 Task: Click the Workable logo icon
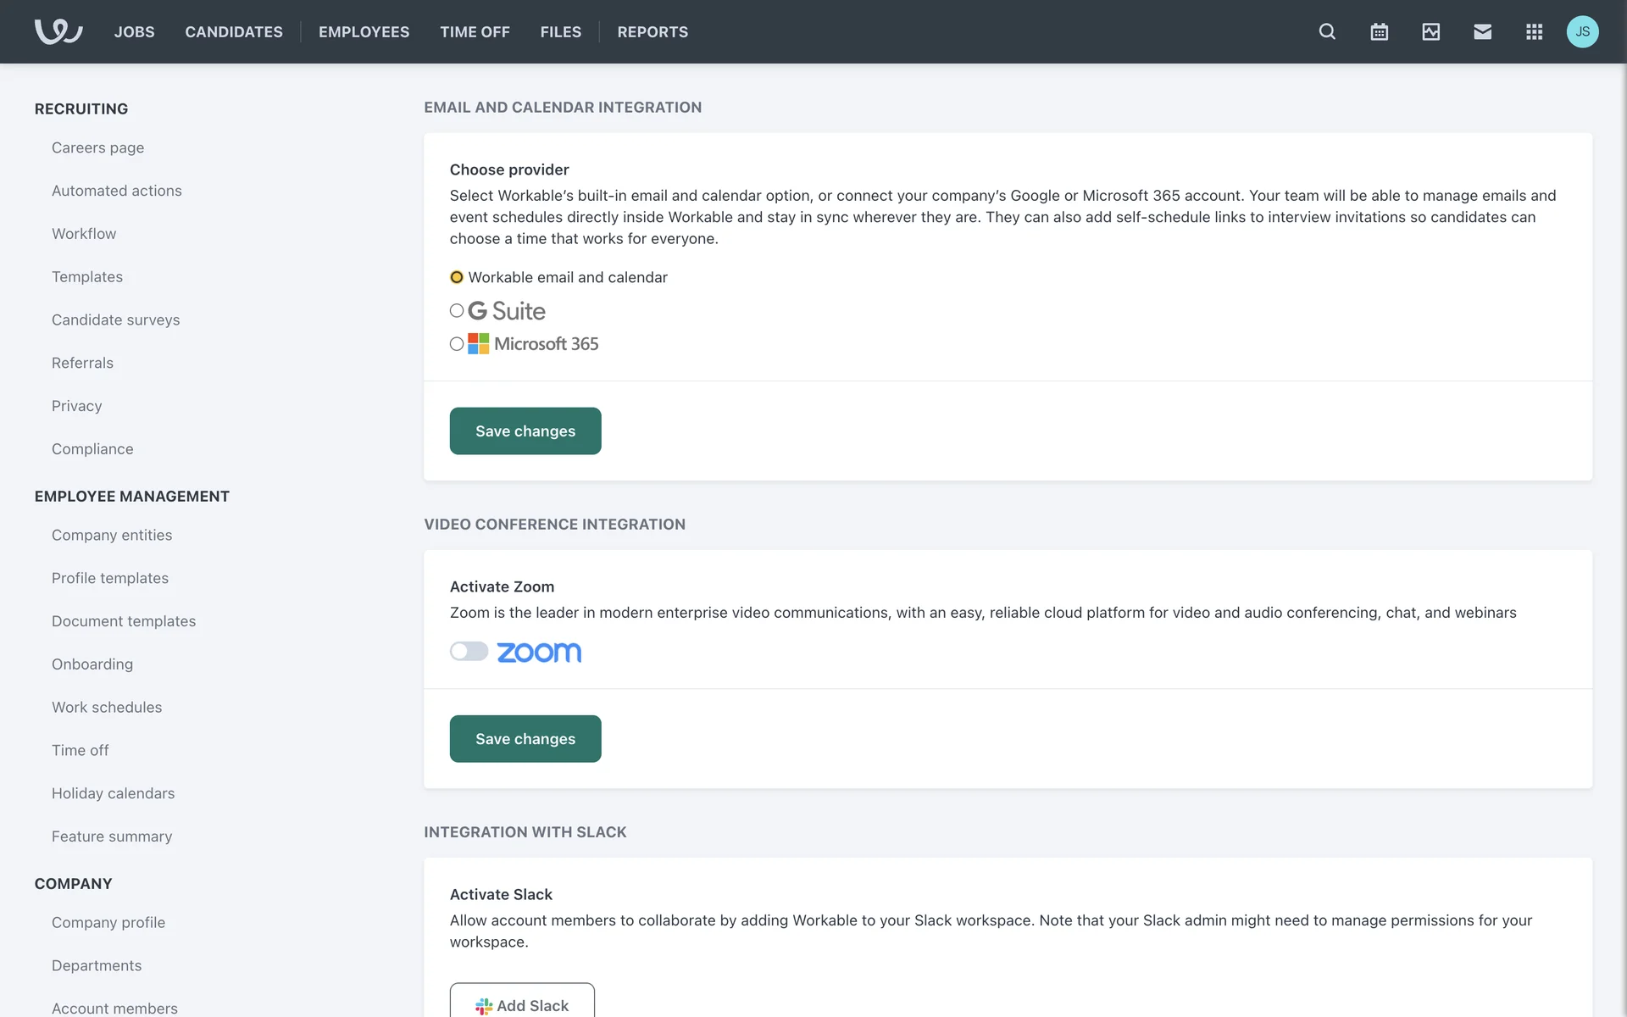[58, 31]
